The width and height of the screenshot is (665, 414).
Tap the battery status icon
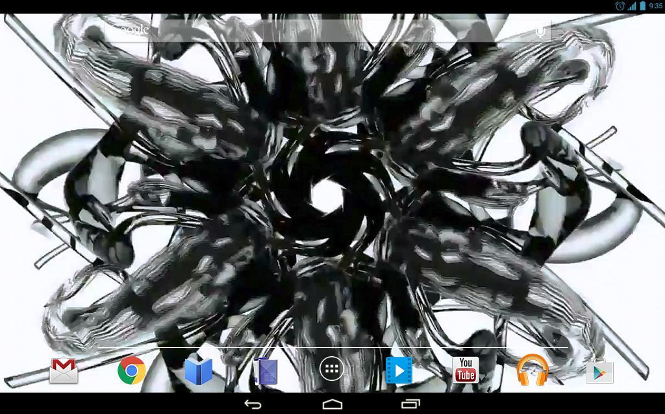click(642, 6)
